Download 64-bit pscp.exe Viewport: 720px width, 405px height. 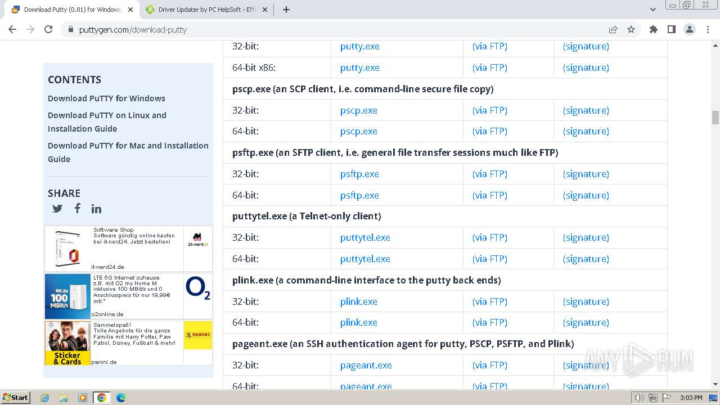click(359, 131)
